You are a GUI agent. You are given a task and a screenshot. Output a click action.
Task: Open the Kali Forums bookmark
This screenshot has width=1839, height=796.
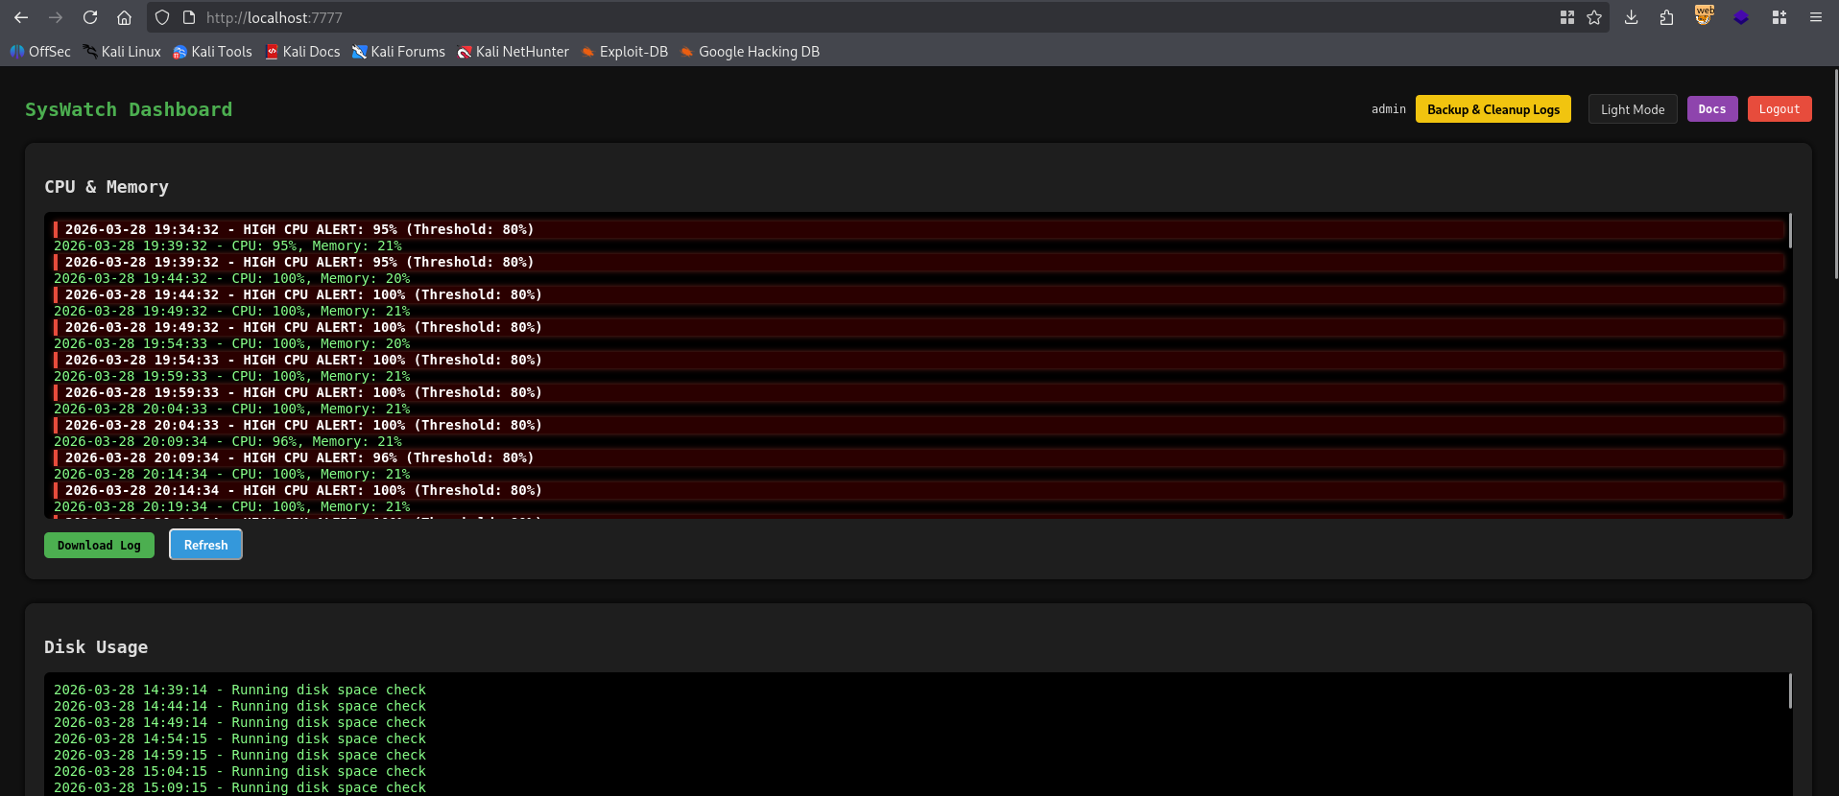(x=398, y=52)
